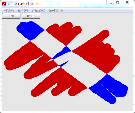The width and height of the screenshot is (135, 113).
Task: Open the 보기(V) menu
Action: pos(23,10)
